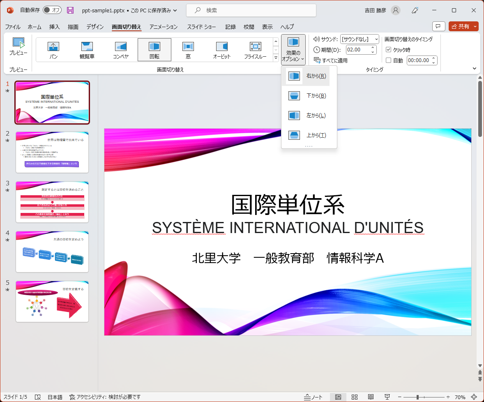
Task: Enable the 自動 advance checkbox
Action: click(388, 60)
